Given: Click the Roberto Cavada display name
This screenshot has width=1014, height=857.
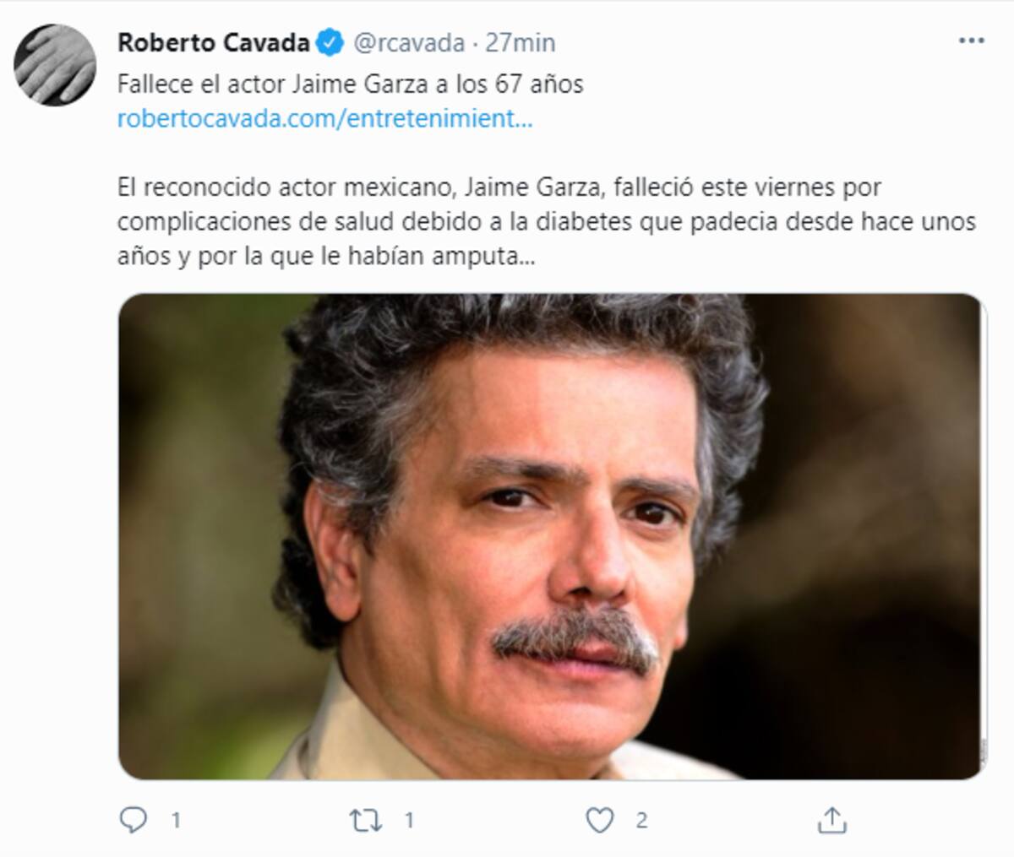Looking at the screenshot, I should tap(214, 42).
